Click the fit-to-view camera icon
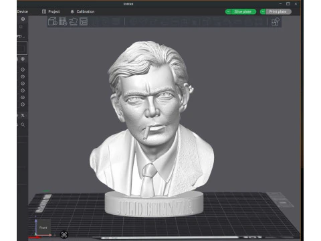Viewport: 321px width, 241px height. (64, 234)
